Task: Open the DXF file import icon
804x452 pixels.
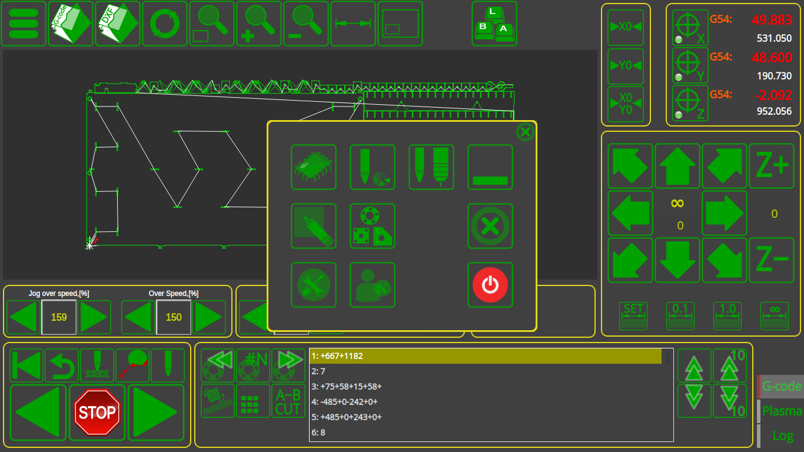Action: pyautogui.click(x=117, y=24)
